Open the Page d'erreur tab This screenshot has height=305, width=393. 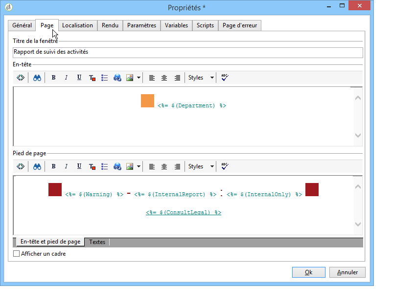click(240, 25)
